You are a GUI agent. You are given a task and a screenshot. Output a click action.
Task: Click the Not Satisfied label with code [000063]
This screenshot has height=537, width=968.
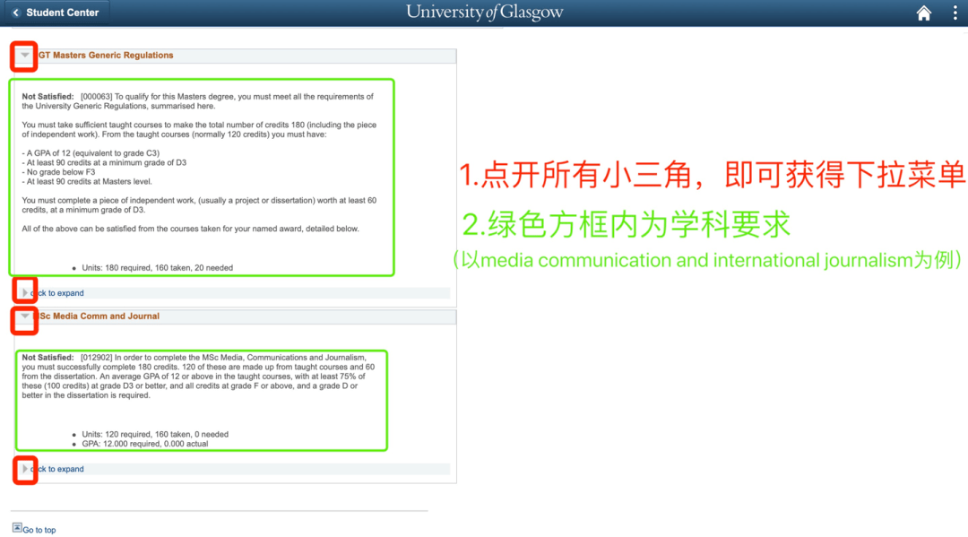click(x=48, y=96)
